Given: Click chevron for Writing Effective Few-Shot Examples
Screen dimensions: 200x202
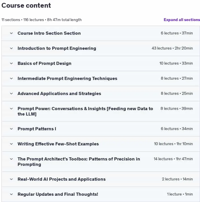Looking at the screenshot, I should click(11, 144).
